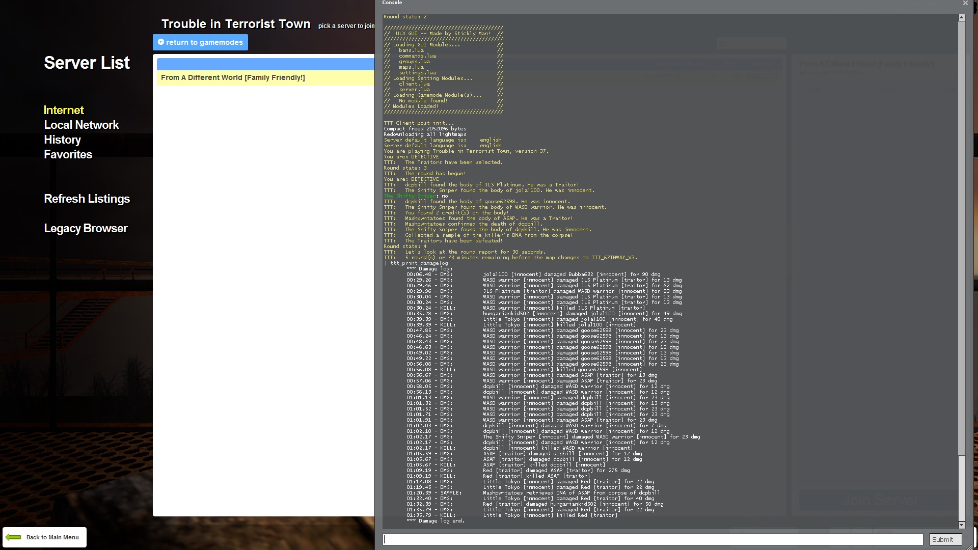Viewport: 978px width, 550px height.
Task: Click the Favorites filter icon
Action: 67,154
